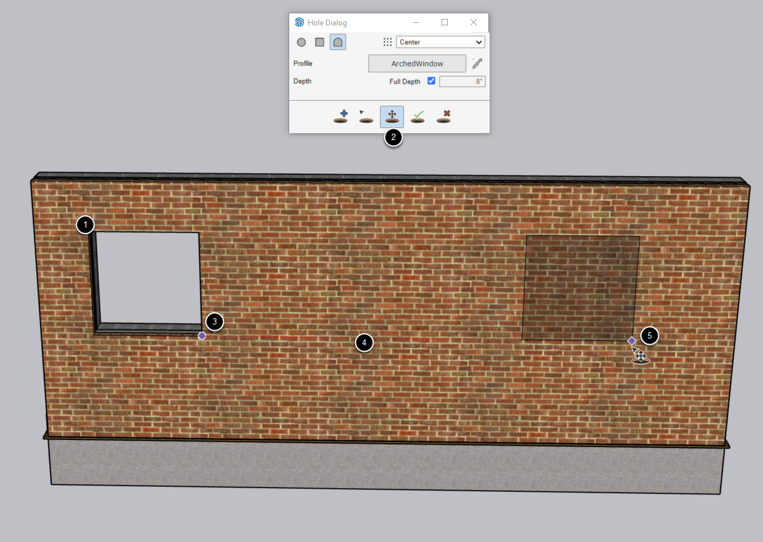Click the profile picker pencil icon
Image resolution: width=763 pixels, height=542 pixels.
tap(478, 63)
